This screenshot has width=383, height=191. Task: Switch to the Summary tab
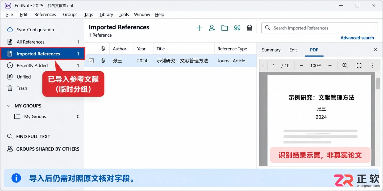click(x=271, y=50)
